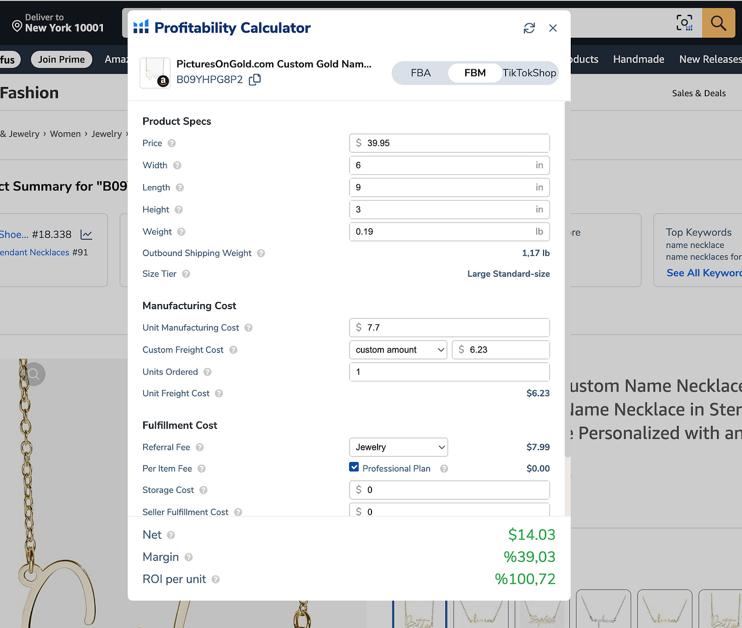Click the Width input field
This screenshot has height=628, width=742.
pyautogui.click(x=449, y=165)
